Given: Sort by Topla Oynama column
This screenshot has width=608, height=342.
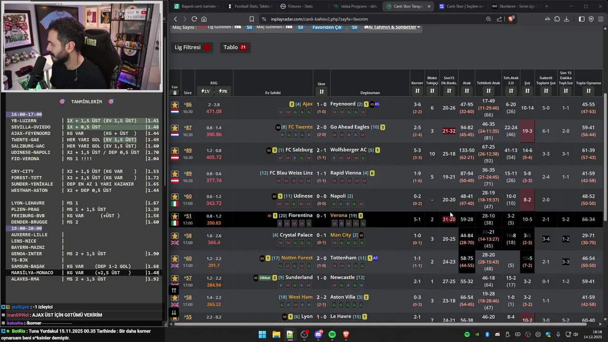Looking at the screenshot, I should (x=589, y=91).
